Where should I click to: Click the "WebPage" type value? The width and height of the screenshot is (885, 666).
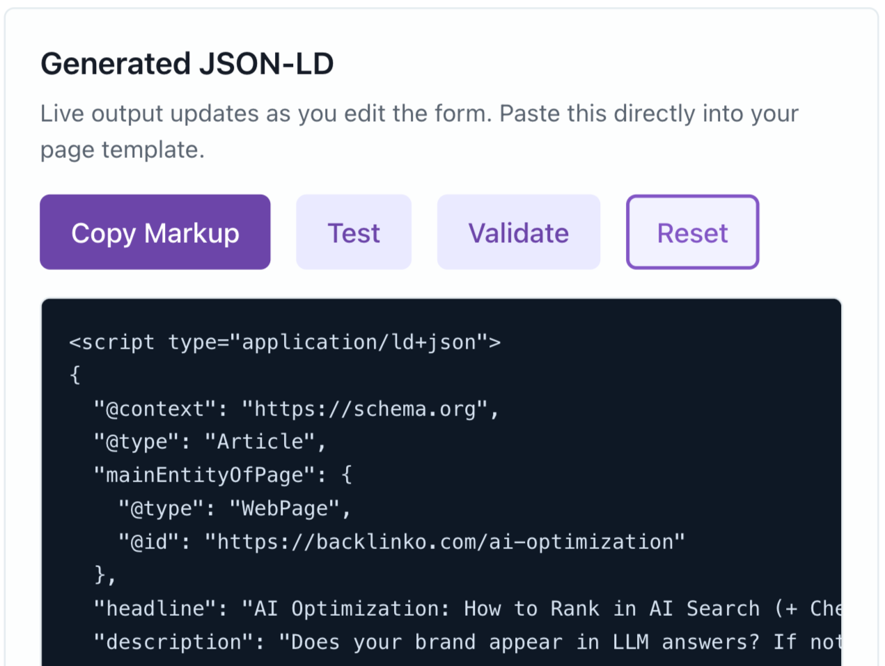pos(285,509)
